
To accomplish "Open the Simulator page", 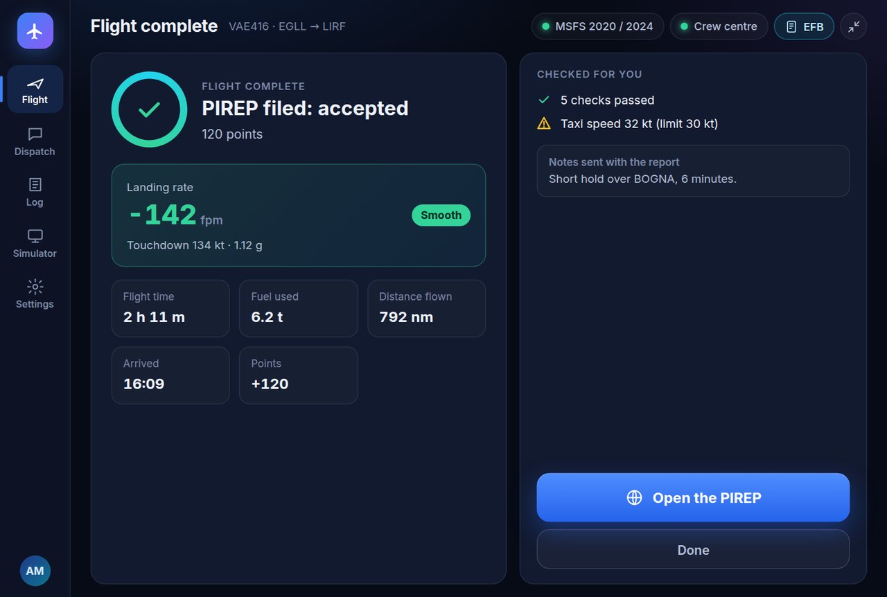I will (35, 243).
